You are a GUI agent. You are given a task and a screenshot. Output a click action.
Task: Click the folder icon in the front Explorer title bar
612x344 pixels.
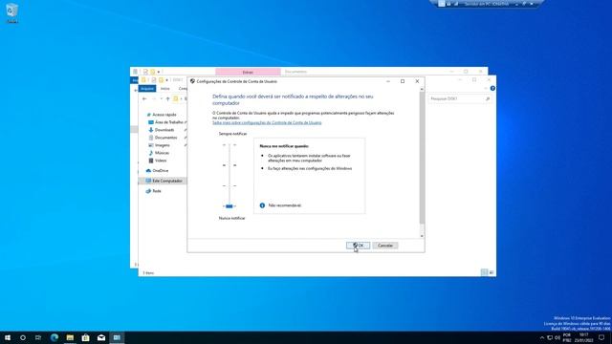pyautogui.click(x=143, y=79)
